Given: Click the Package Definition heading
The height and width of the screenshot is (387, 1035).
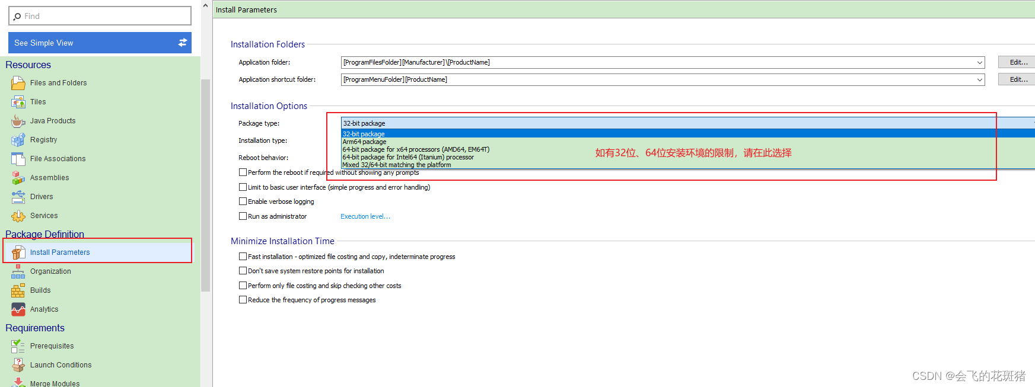Looking at the screenshot, I should pyautogui.click(x=44, y=234).
